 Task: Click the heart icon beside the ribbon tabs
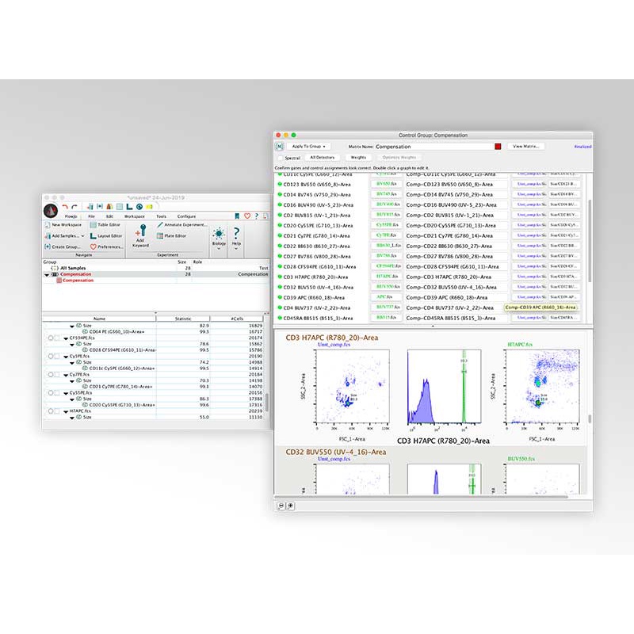coord(247,216)
